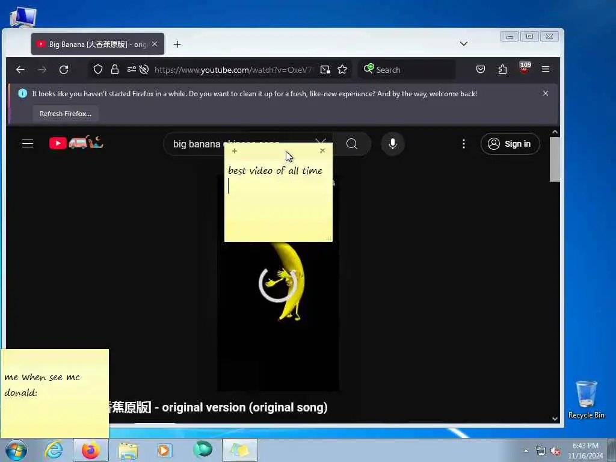List all tabs dropdown arrow
Image resolution: width=616 pixels, height=462 pixels.
coord(464,43)
